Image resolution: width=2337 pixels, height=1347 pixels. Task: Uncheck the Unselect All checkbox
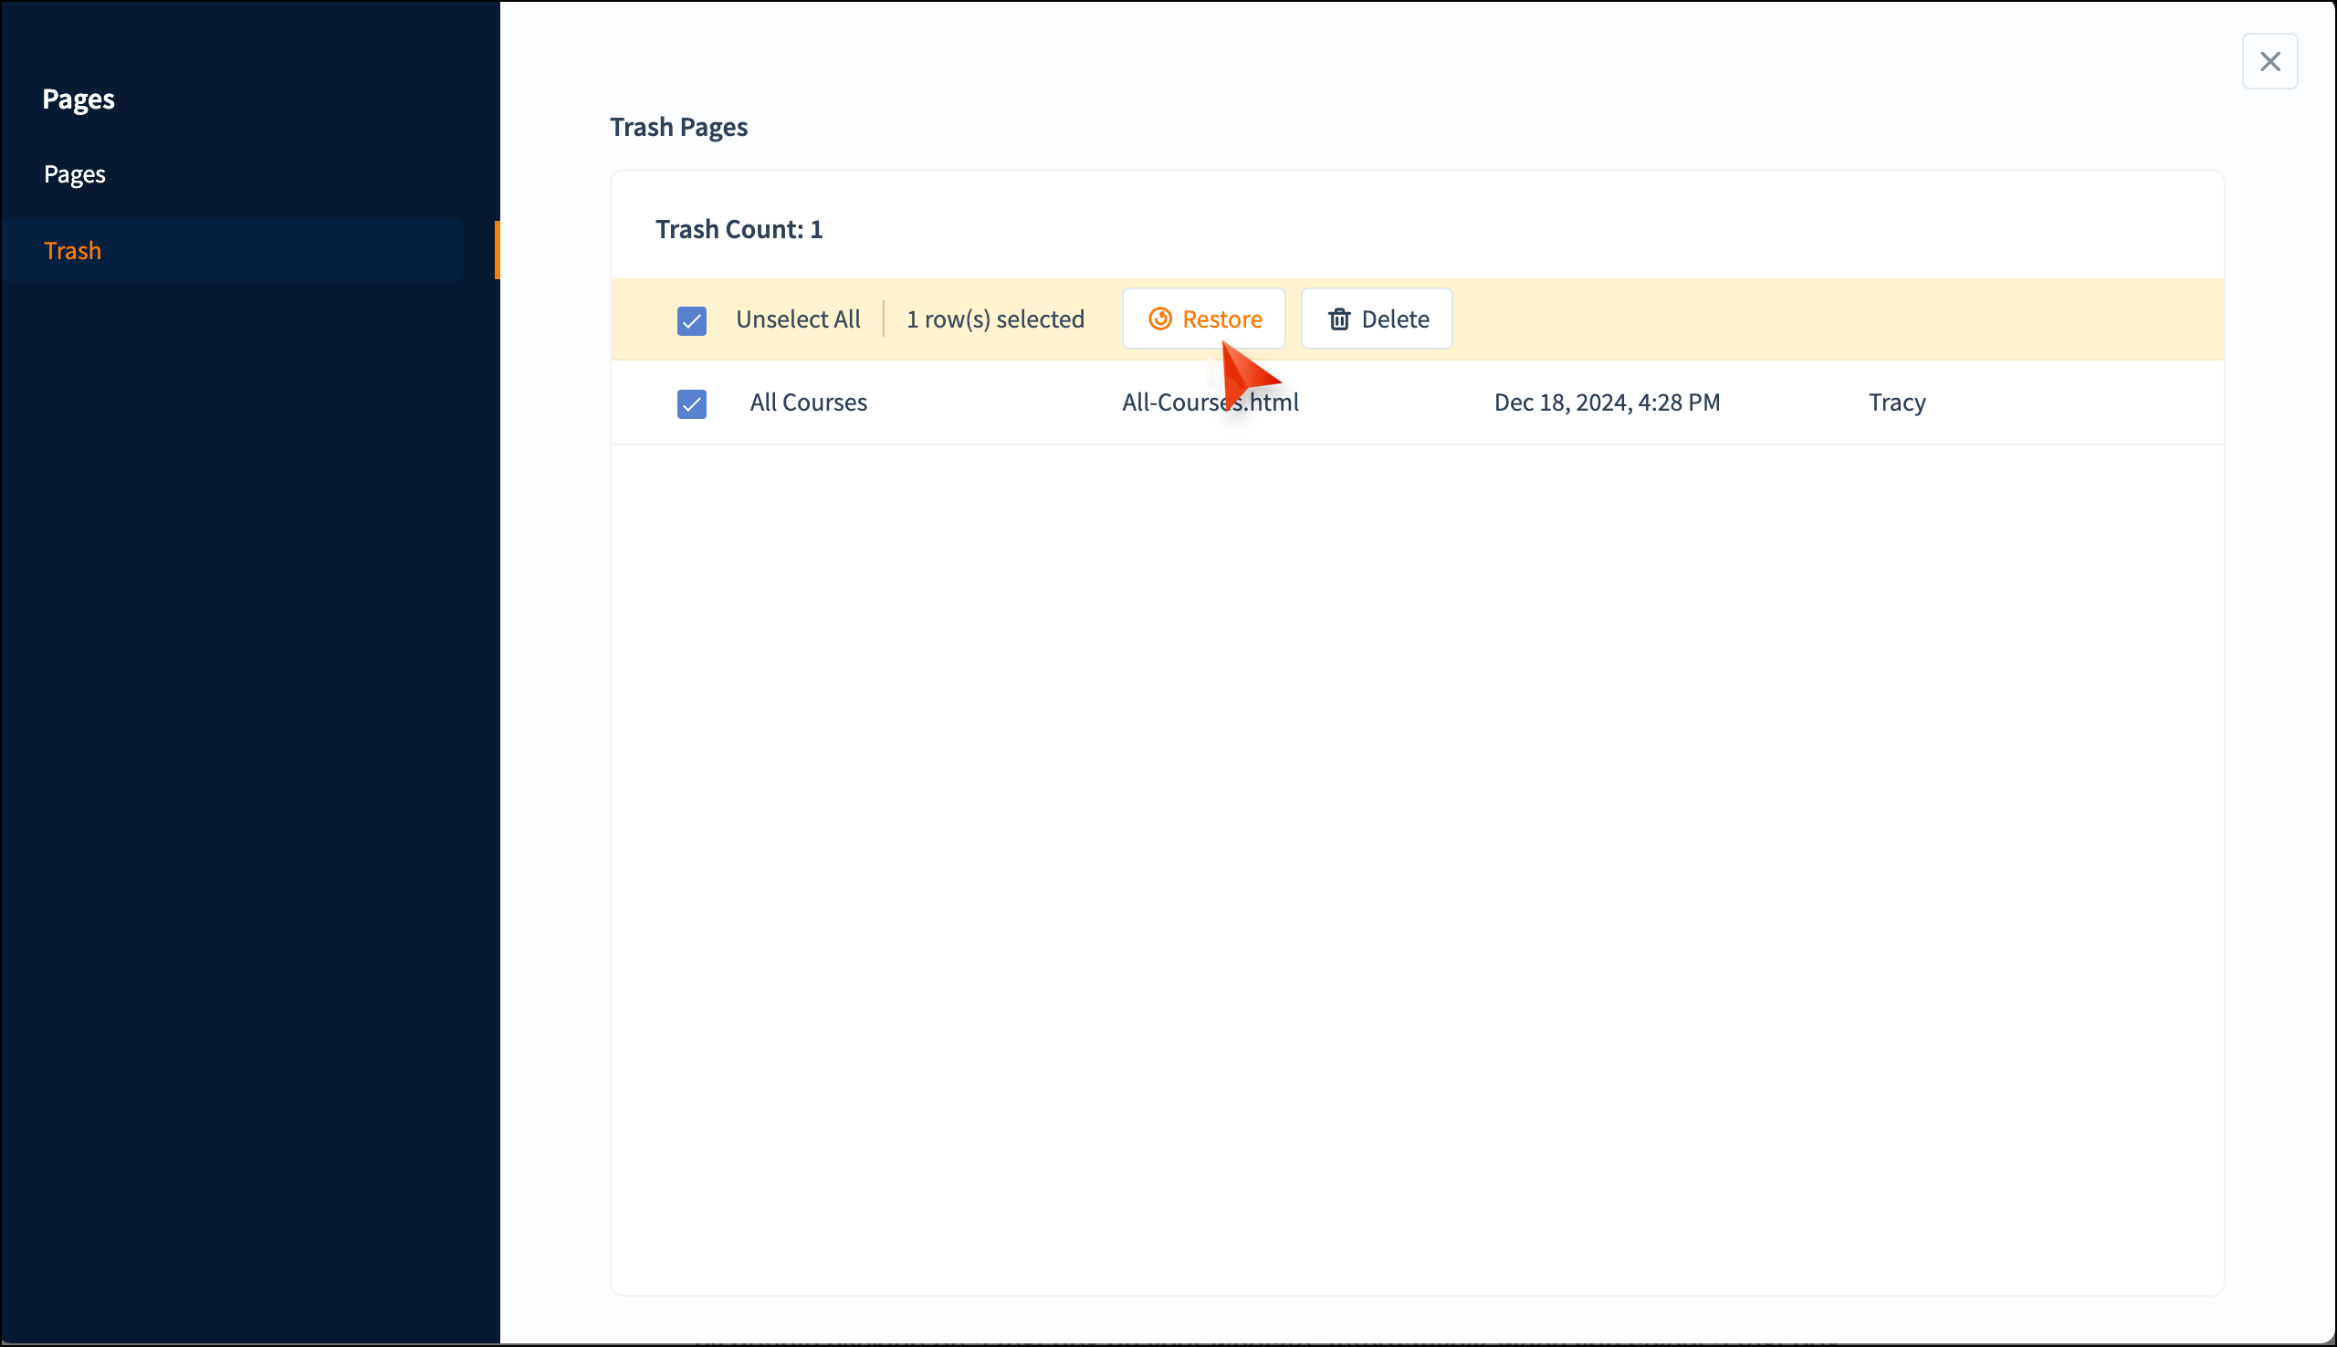pyautogui.click(x=691, y=321)
